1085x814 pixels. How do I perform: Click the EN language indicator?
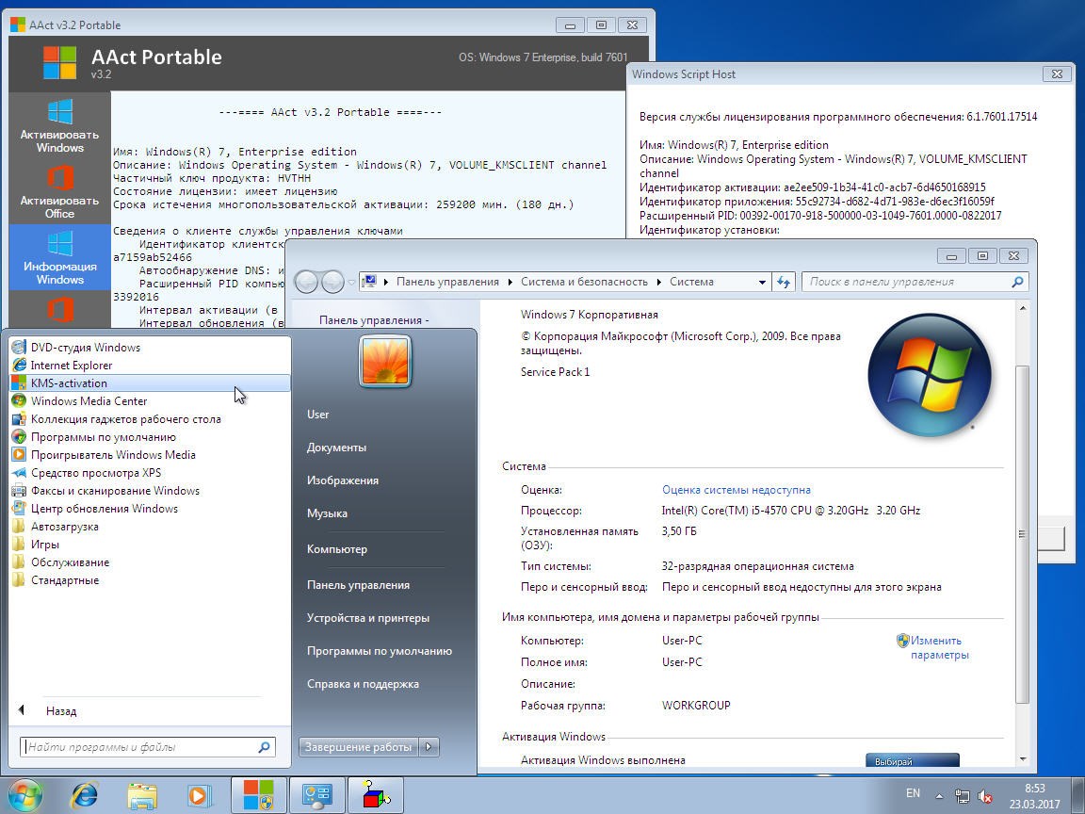point(913,793)
